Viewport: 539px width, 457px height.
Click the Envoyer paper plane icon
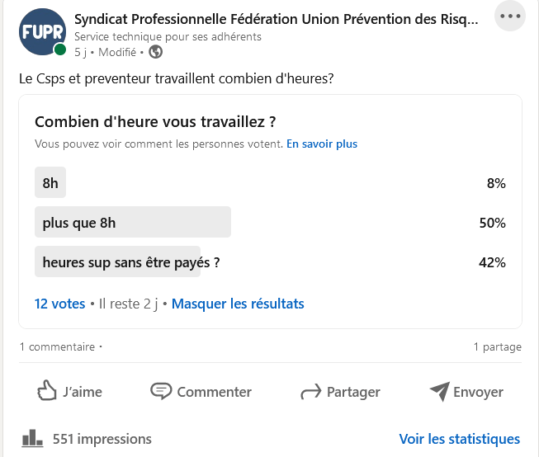coord(440,392)
